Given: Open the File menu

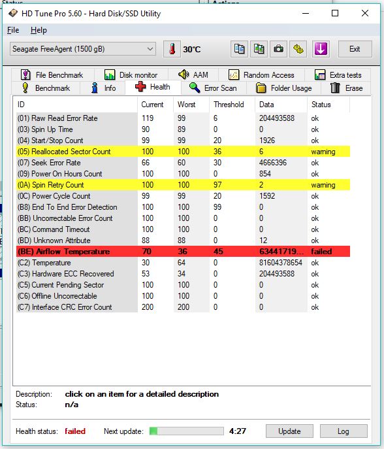Looking at the screenshot, I should point(13,30).
